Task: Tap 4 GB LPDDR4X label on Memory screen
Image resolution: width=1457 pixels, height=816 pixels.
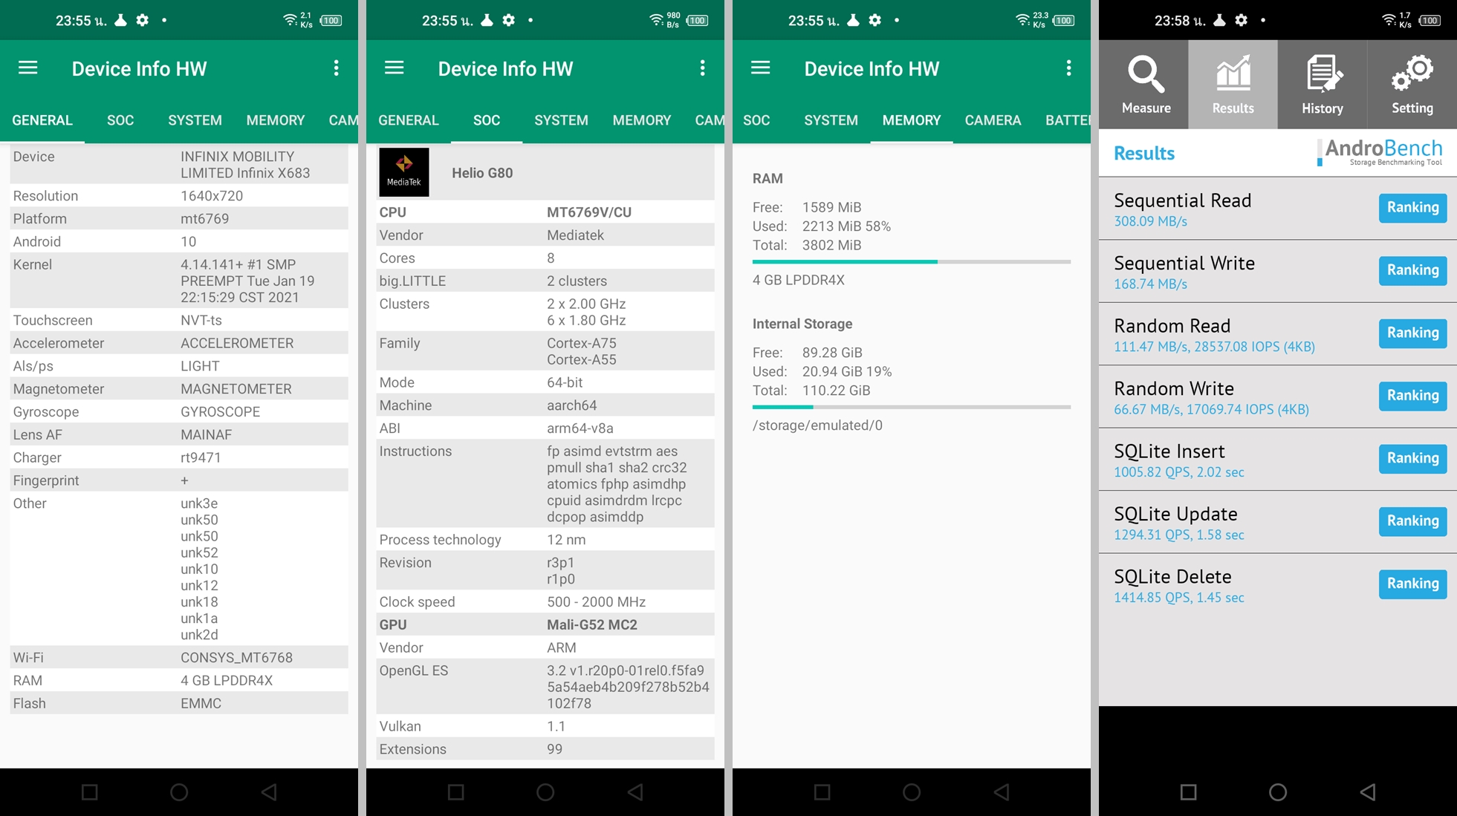Action: tap(799, 280)
